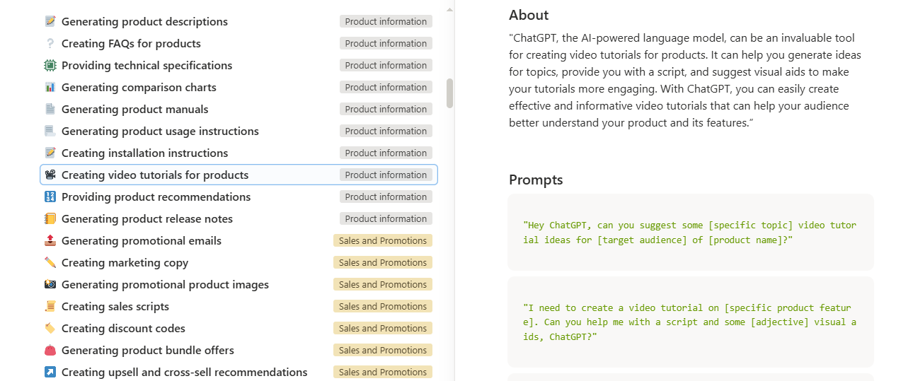Viewport: 913px width, 381px height.
Task: Click the numbers icon beside Providing product recommendations
Action: (50, 197)
